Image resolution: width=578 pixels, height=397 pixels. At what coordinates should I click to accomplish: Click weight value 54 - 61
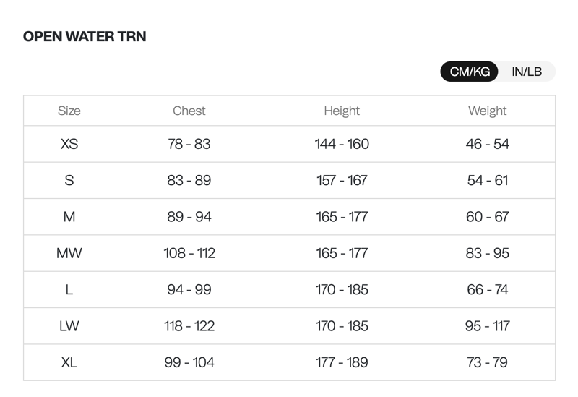pos(488,180)
